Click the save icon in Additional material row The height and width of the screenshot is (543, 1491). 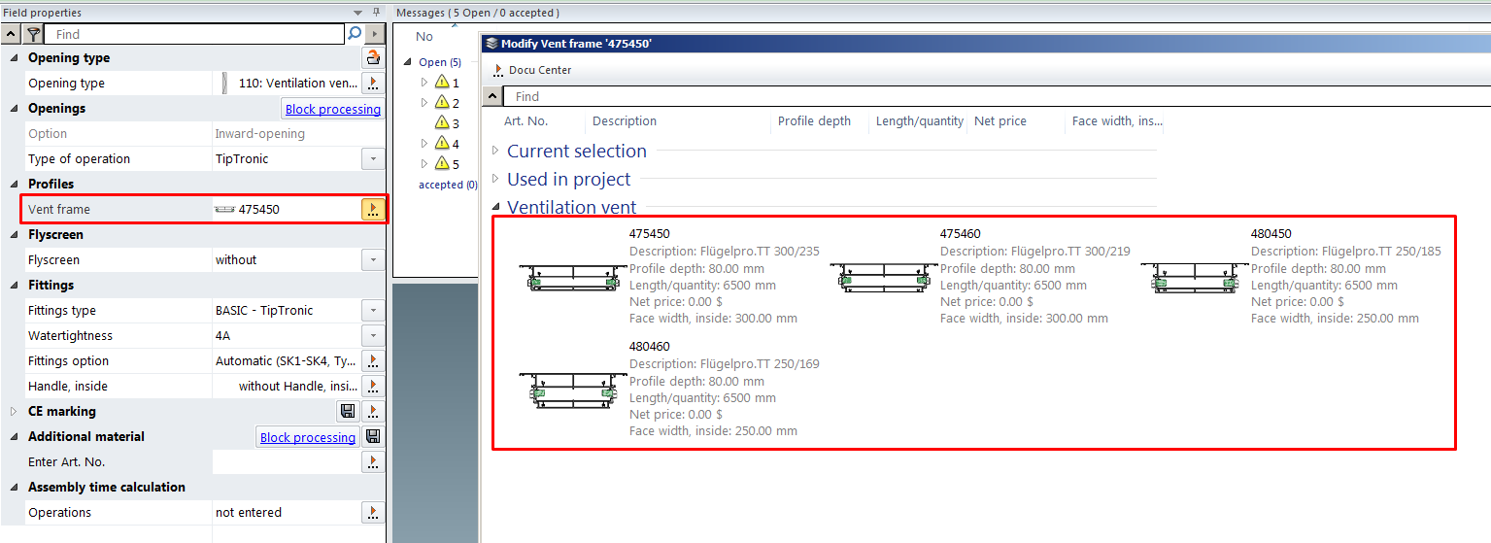coord(373,437)
